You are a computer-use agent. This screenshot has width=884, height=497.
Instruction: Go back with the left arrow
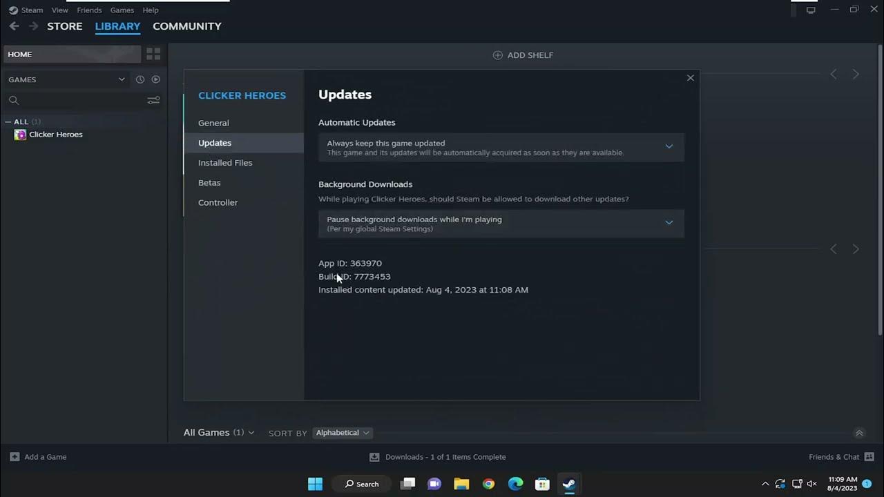click(15, 26)
